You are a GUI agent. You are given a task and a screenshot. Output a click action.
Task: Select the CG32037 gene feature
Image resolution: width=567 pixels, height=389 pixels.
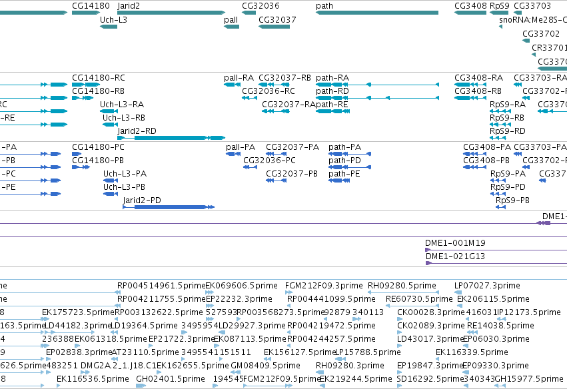pyautogui.click(x=274, y=27)
